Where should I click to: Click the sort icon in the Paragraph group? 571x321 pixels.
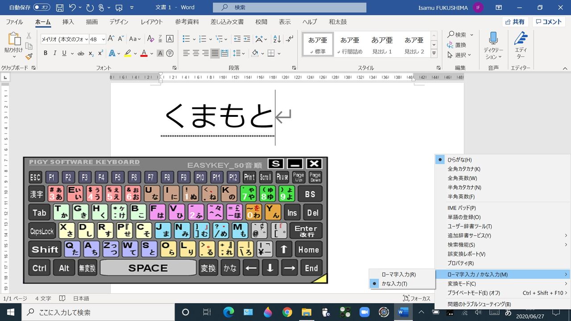277,39
